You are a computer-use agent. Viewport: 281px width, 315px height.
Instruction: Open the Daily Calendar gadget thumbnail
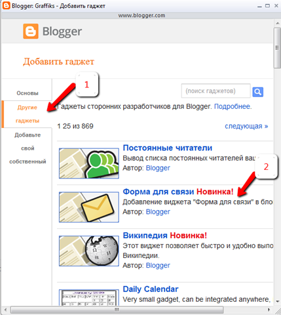point(89,297)
